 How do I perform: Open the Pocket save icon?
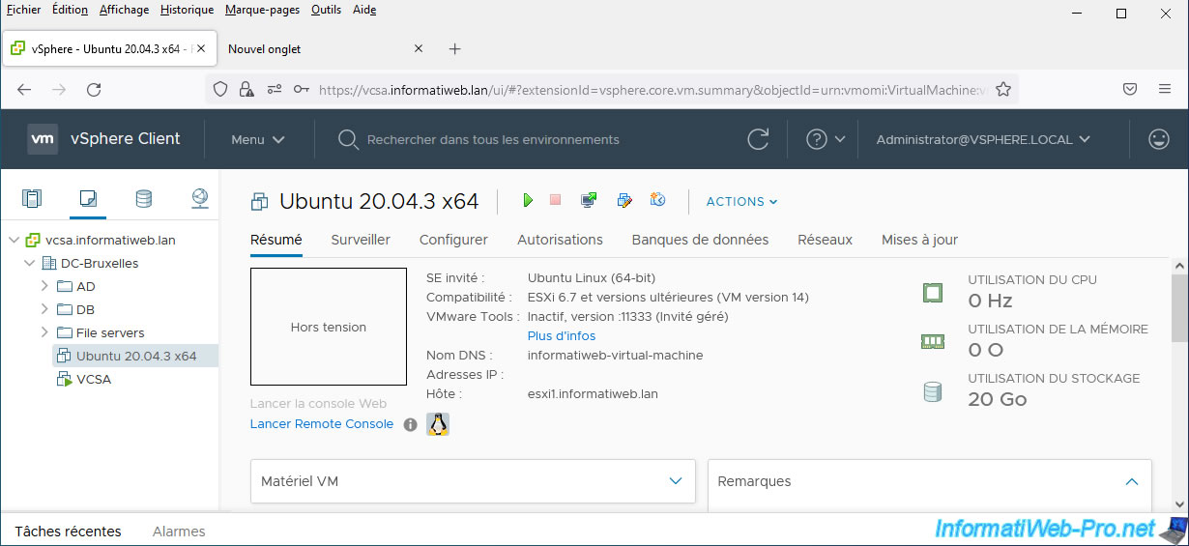1129,89
